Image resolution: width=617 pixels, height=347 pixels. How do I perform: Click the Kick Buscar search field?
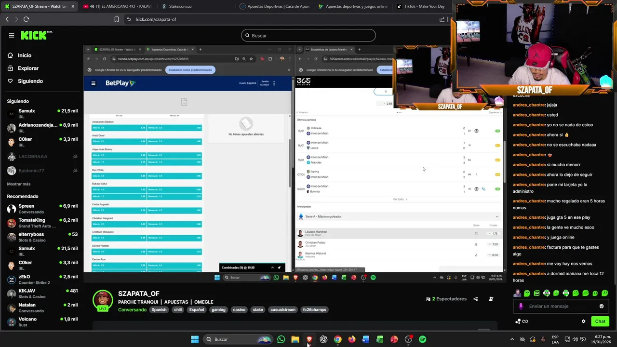[x=308, y=35]
